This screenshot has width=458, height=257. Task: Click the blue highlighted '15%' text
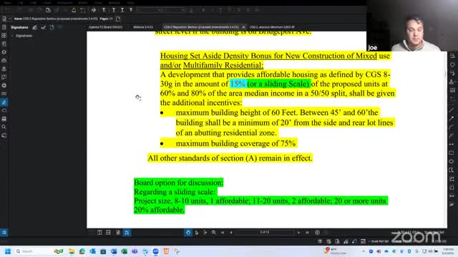click(238, 84)
